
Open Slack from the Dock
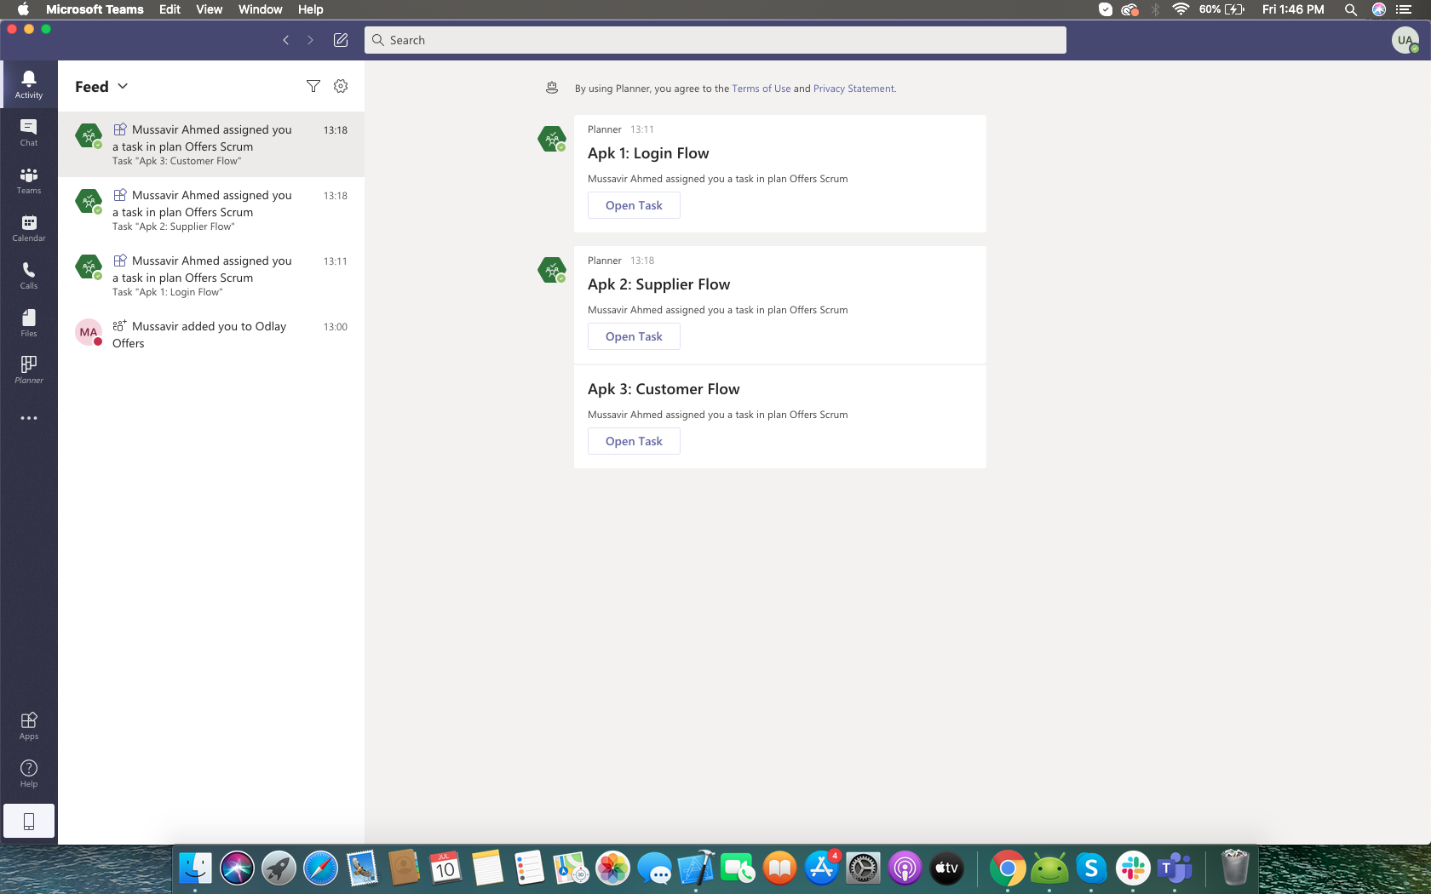tap(1133, 868)
